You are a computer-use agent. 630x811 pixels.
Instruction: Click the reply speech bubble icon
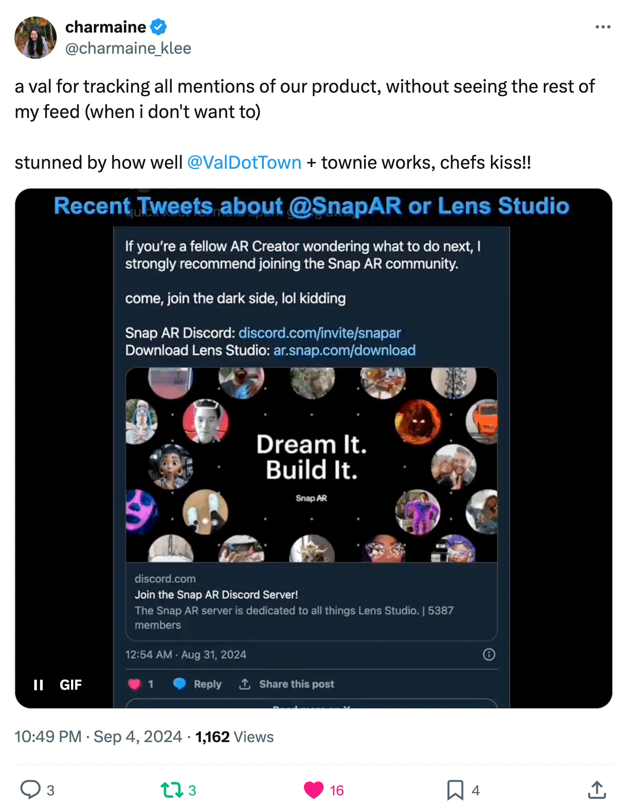[x=30, y=789]
